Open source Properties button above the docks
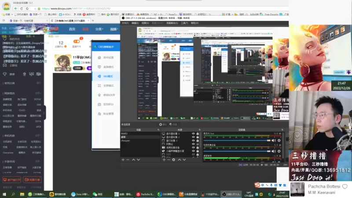Viewport: 352px width, 198px height. pyautogui.click(x=163, y=125)
